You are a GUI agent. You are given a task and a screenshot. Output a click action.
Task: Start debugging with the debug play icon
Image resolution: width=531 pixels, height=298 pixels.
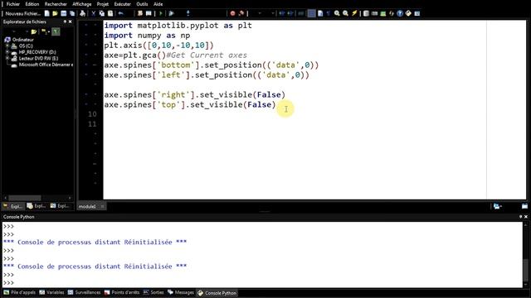(x=172, y=13)
